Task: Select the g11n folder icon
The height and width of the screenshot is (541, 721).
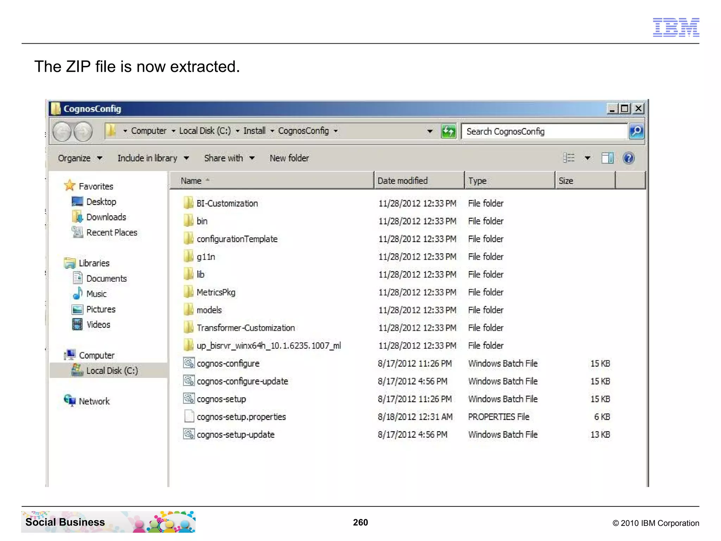Action: [189, 256]
